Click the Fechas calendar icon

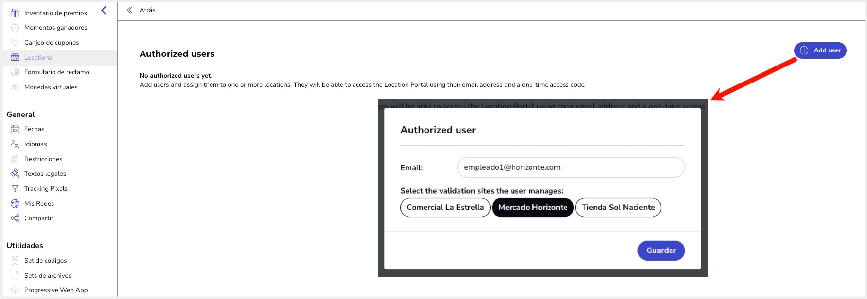[15, 129]
